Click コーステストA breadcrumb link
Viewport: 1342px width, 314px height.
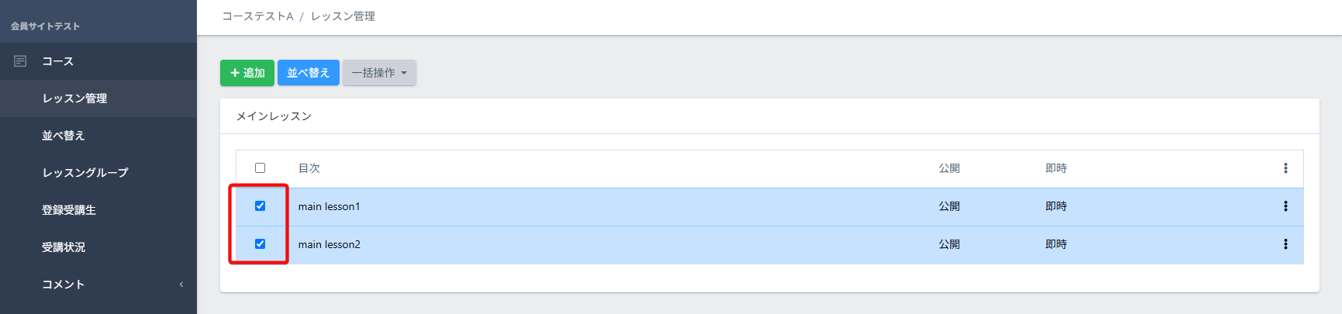[x=257, y=16]
